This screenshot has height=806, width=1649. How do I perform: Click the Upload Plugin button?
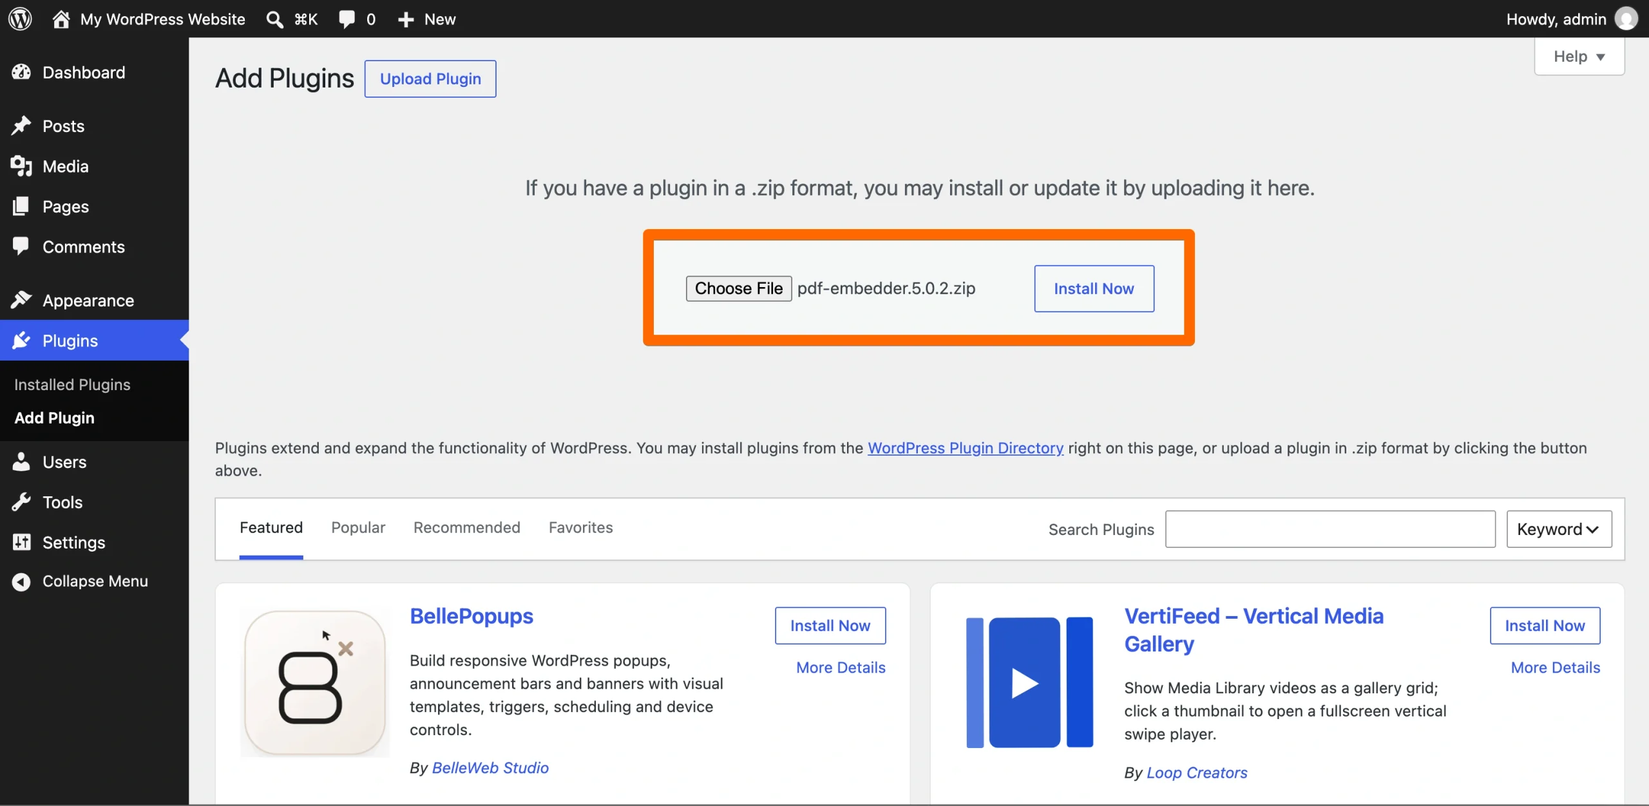[x=430, y=79]
